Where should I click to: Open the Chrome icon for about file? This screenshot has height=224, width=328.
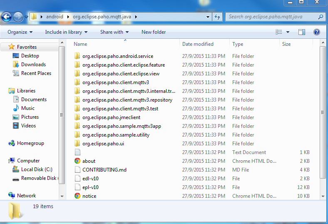(77, 161)
